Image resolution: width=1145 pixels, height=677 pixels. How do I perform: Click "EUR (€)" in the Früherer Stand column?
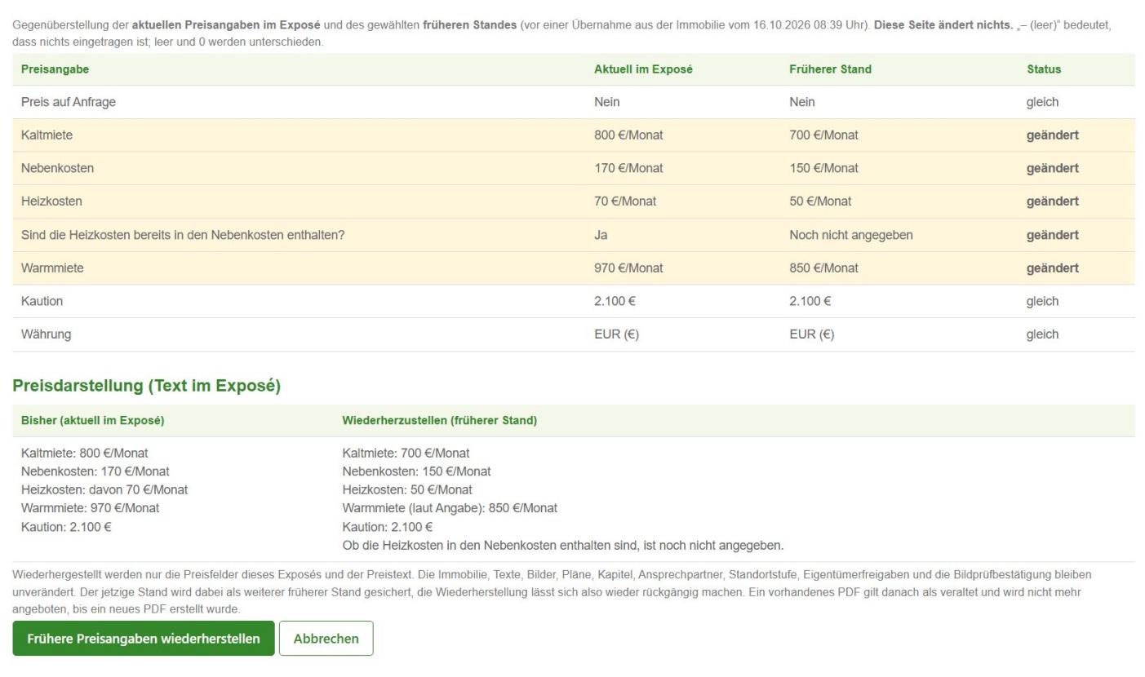point(811,334)
